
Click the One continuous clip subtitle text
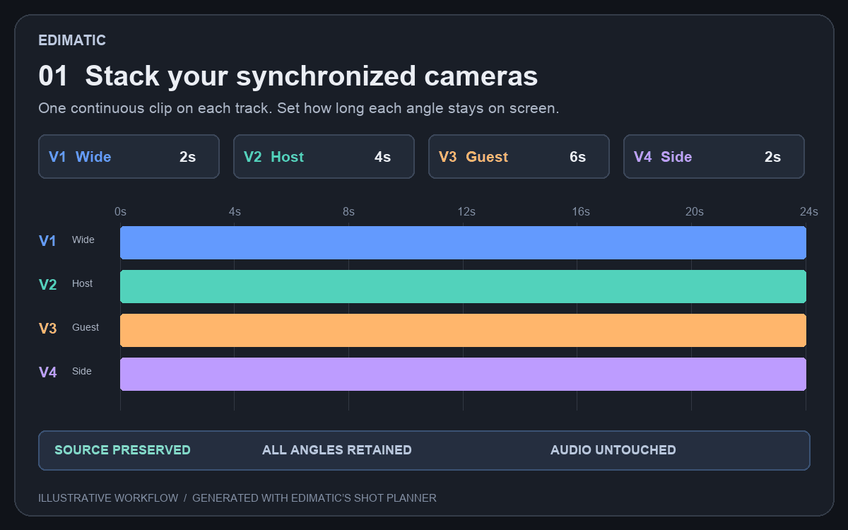tap(299, 109)
